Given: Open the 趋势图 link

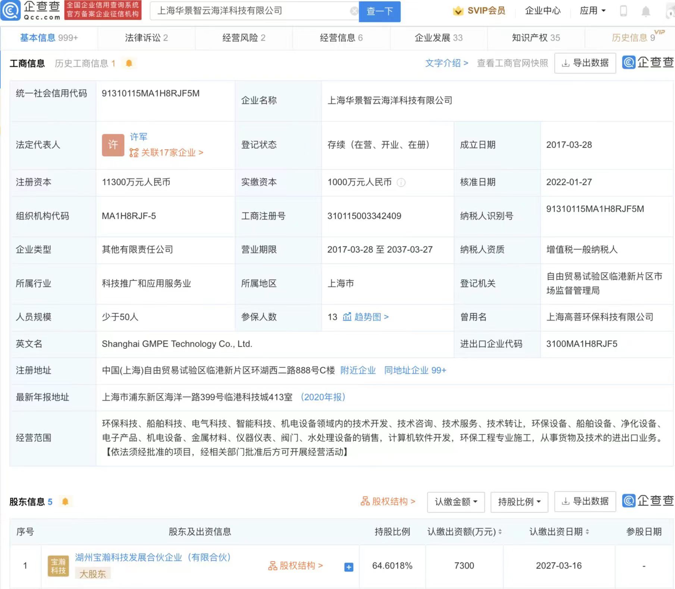Looking at the screenshot, I should point(371,317).
